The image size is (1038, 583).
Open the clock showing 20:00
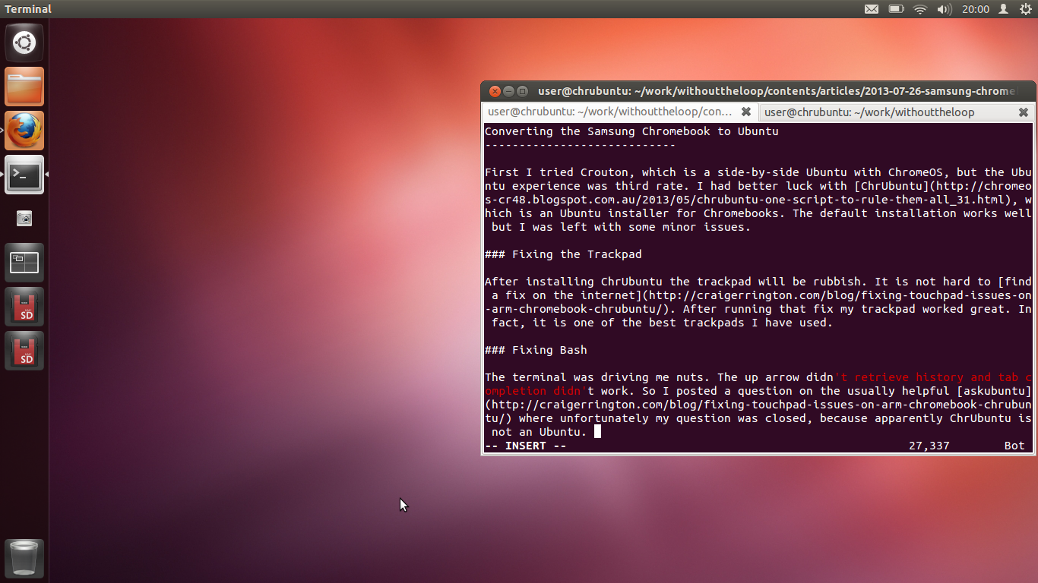click(x=975, y=9)
